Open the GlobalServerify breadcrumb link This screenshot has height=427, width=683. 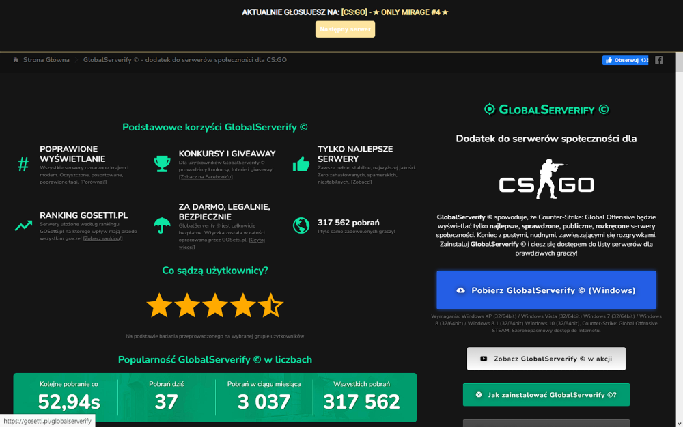click(185, 60)
